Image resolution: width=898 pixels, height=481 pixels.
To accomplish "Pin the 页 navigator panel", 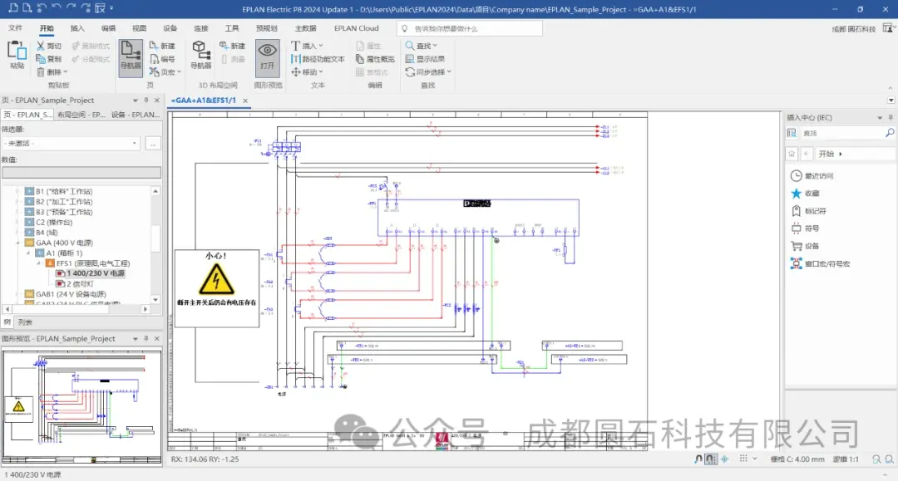I will click(146, 100).
